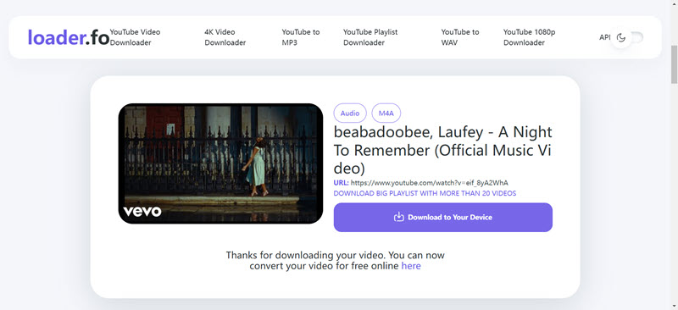This screenshot has height=310, width=678.
Task: Follow the 'here' convert link
Action: (411, 266)
